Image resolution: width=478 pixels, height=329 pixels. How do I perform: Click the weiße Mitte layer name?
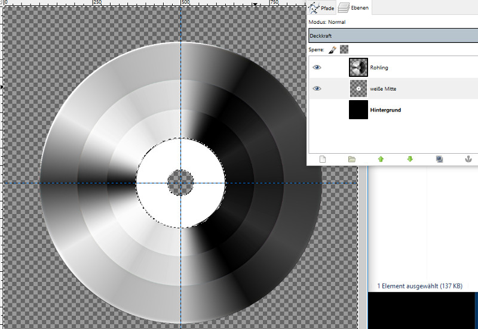point(383,89)
